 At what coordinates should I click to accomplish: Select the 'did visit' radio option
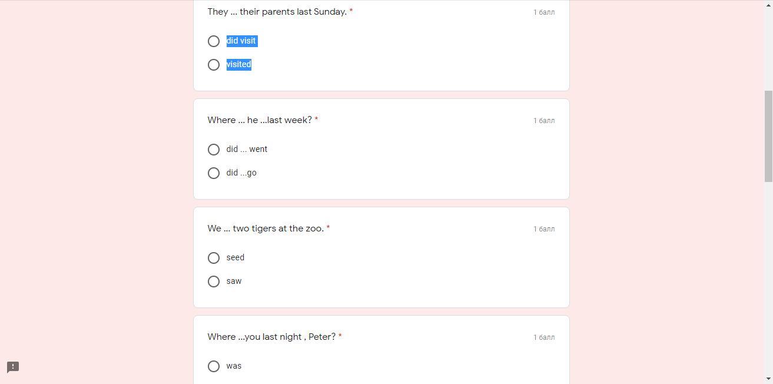[214, 41]
